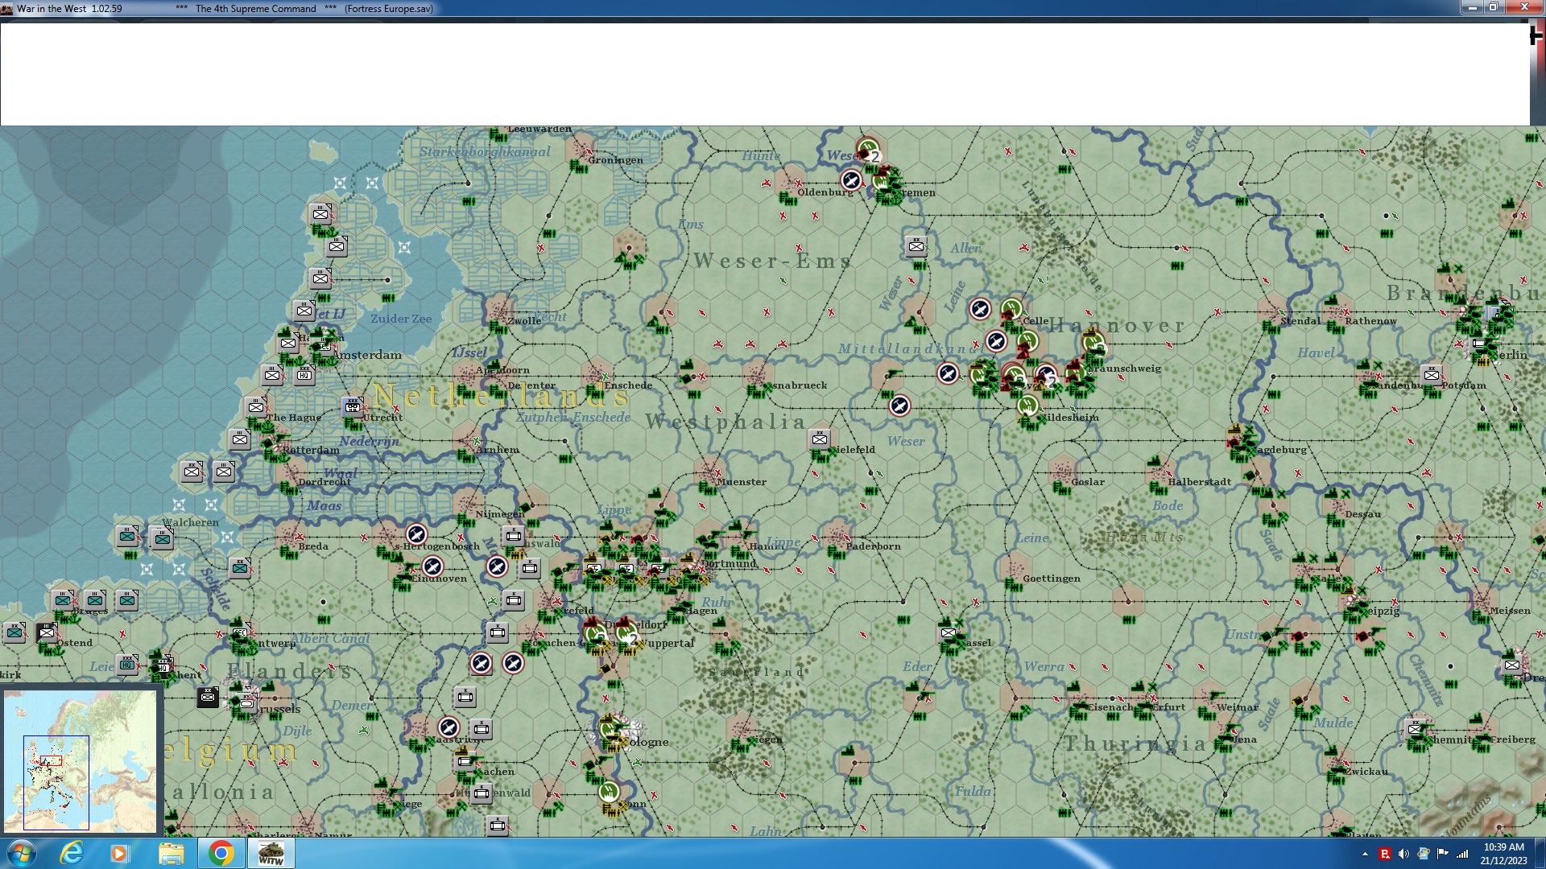
Task: Open Google Chrome from the taskbar
Action: [221, 853]
